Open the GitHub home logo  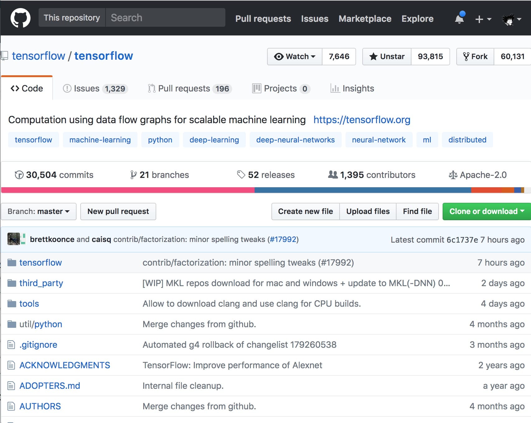[21, 18]
